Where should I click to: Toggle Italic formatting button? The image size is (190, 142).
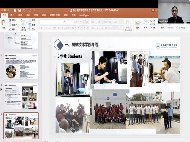(x=46, y=28)
